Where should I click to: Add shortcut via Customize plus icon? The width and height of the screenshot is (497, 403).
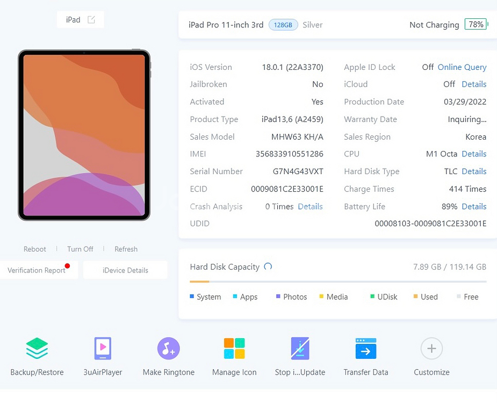pos(431,349)
